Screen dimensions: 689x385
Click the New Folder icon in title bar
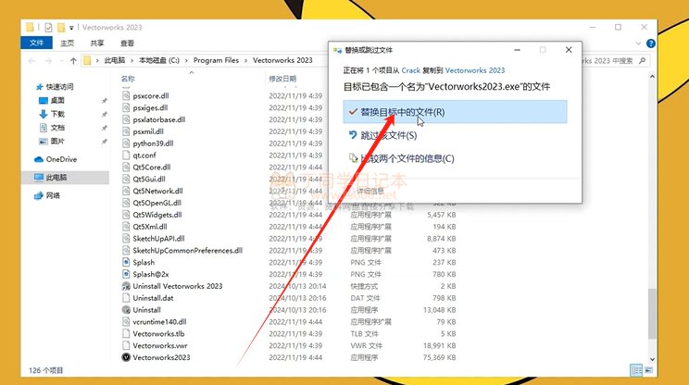tap(60, 27)
